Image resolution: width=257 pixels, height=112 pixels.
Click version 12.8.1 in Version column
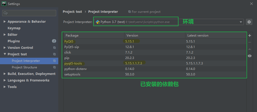(130, 47)
